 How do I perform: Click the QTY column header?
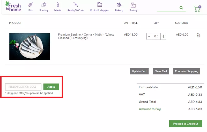pyautogui.click(x=156, y=23)
